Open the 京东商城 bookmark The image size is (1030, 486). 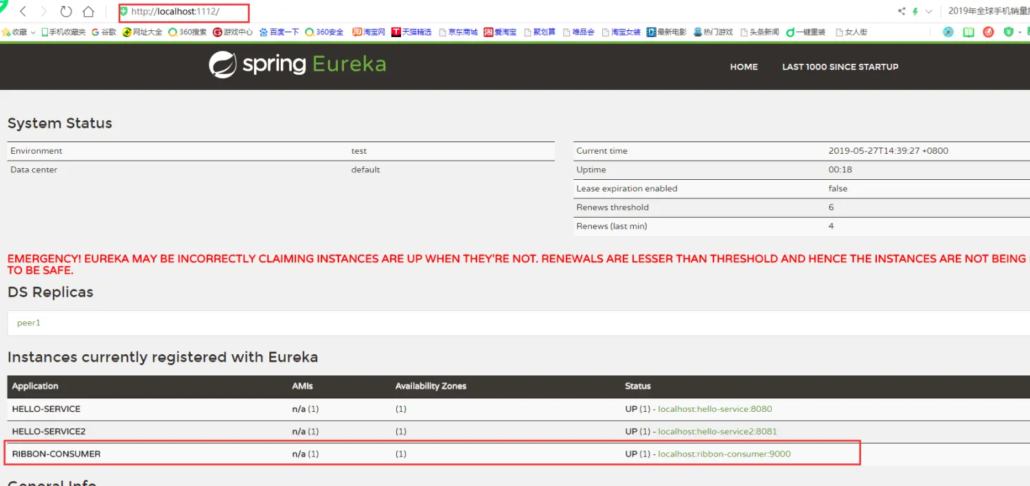pos(458,32)
